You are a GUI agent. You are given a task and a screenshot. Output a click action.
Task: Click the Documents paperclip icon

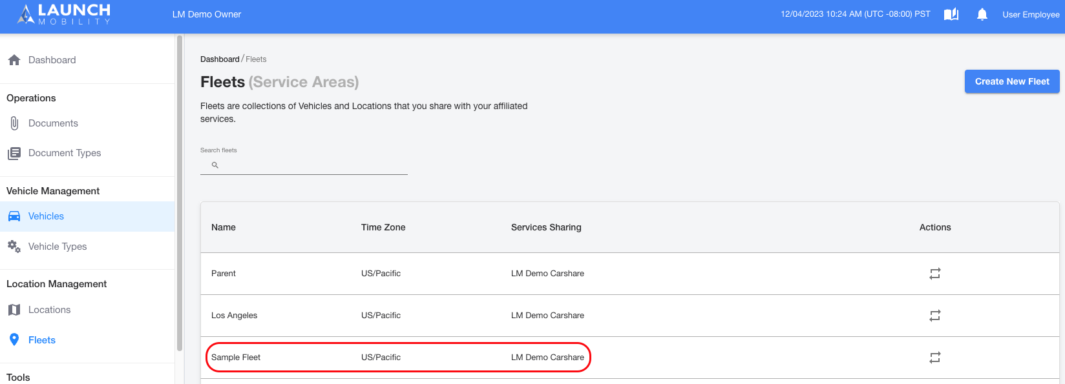[x=14, y=123]
